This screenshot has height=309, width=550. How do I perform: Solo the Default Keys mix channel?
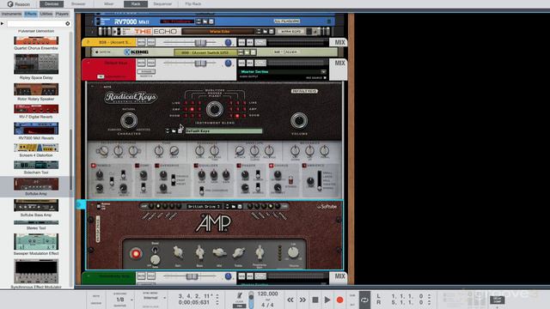(151, 63)
